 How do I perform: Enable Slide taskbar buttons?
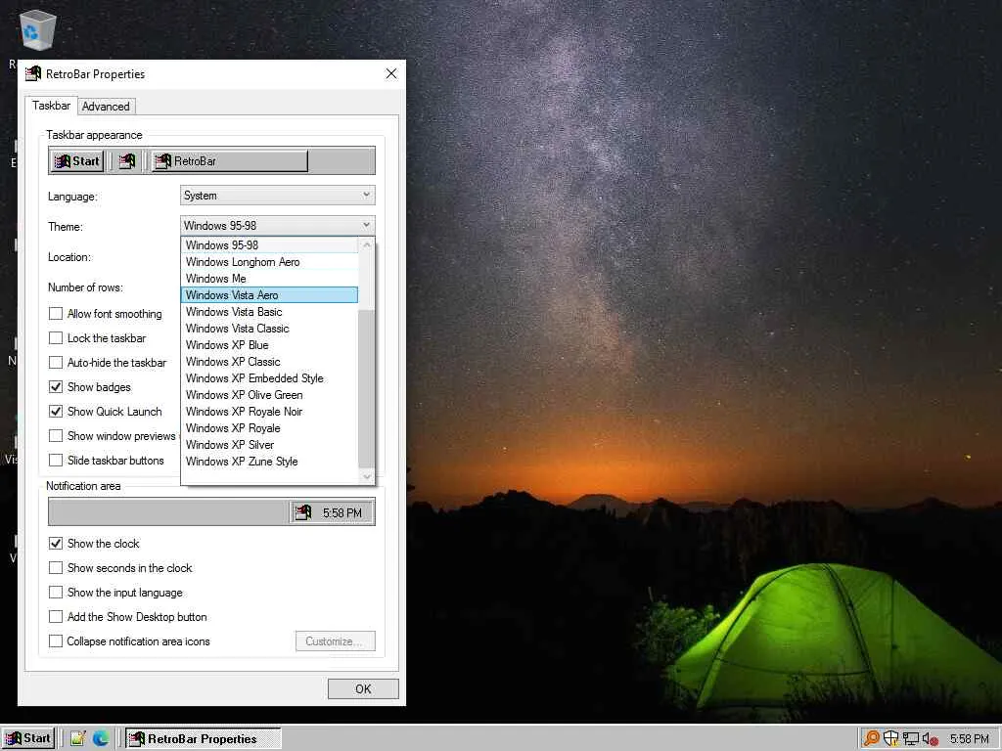pyautogui.click(x=56, y=460)
